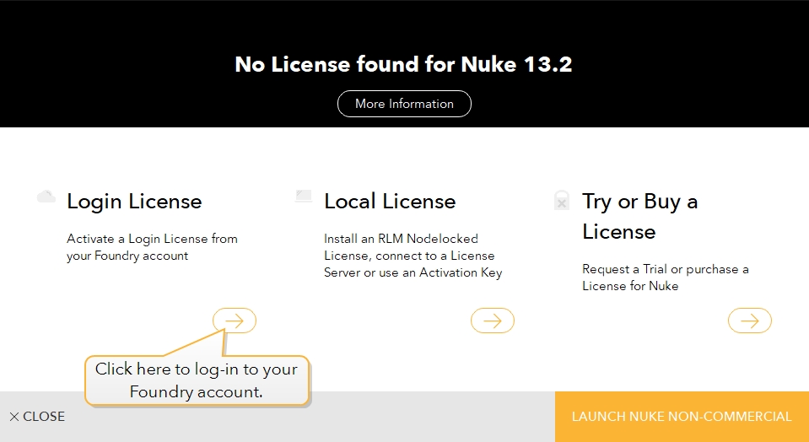This screenshot has width=809, height=442.
Task: Click the No License found title text
Action: pos(403,65)
